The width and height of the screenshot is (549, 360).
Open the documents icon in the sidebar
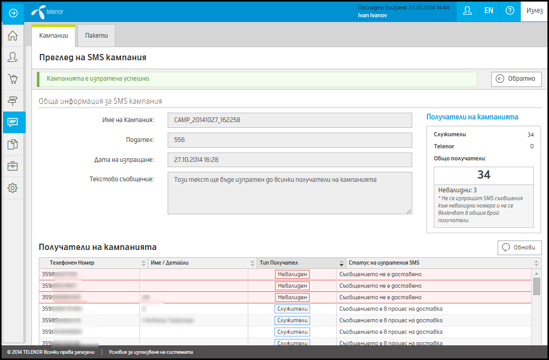pos(13,144)
